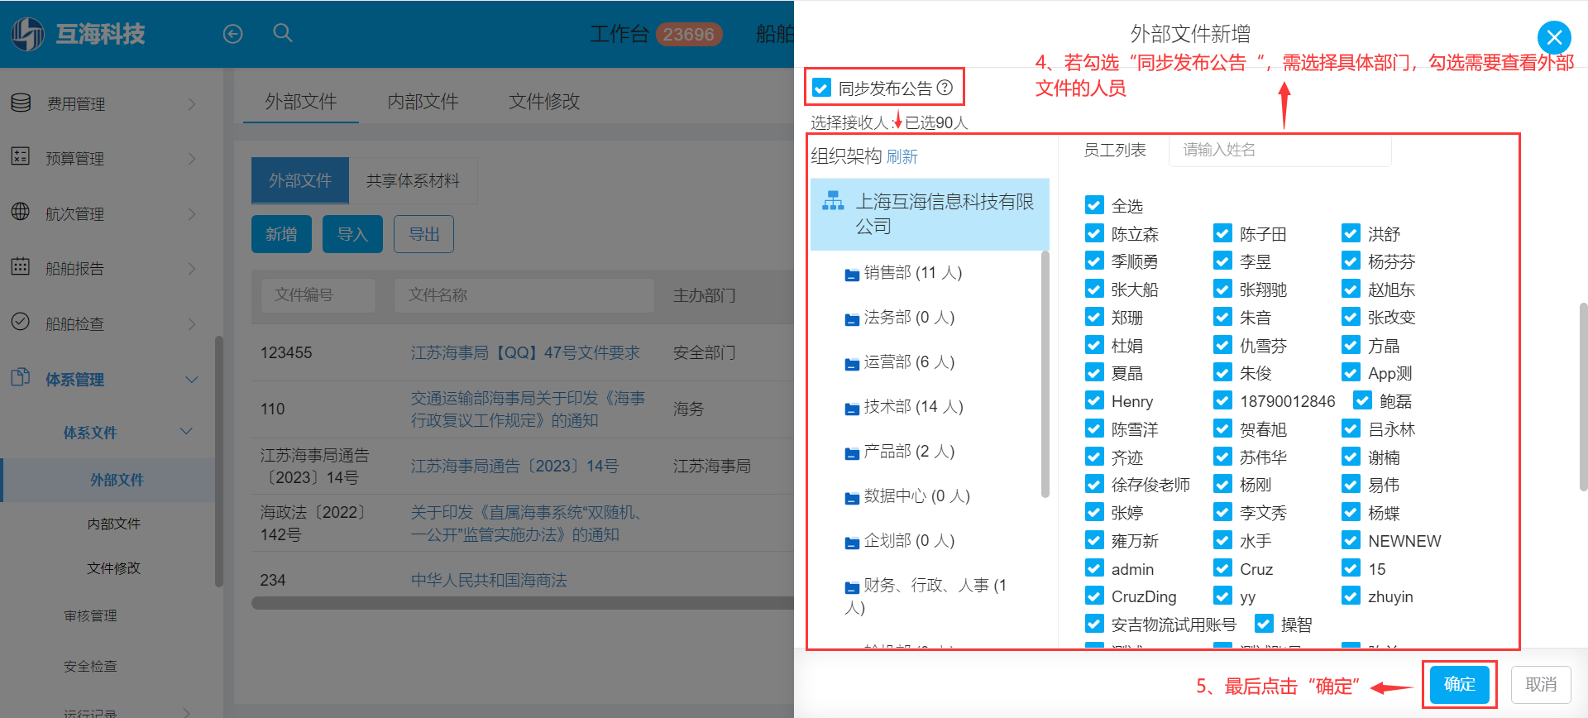Image resolution: width=1588 pixels, height=718 pixels.
Task: Click the help icon beside 同步发布公告
Action: click(945, 88)
